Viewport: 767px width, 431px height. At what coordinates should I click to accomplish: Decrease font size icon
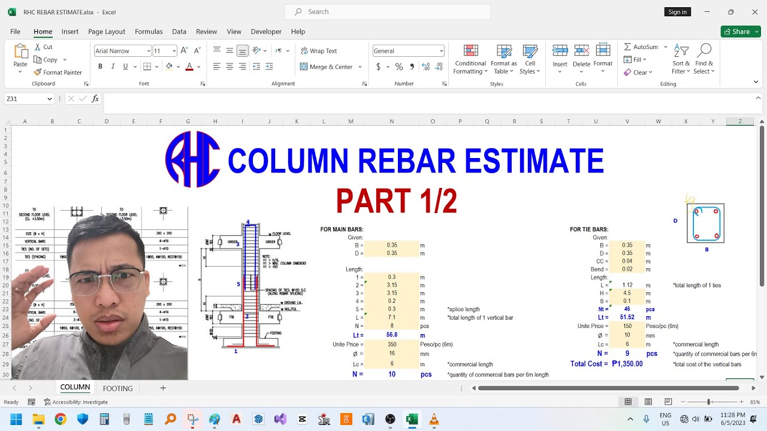coord(198,51)
